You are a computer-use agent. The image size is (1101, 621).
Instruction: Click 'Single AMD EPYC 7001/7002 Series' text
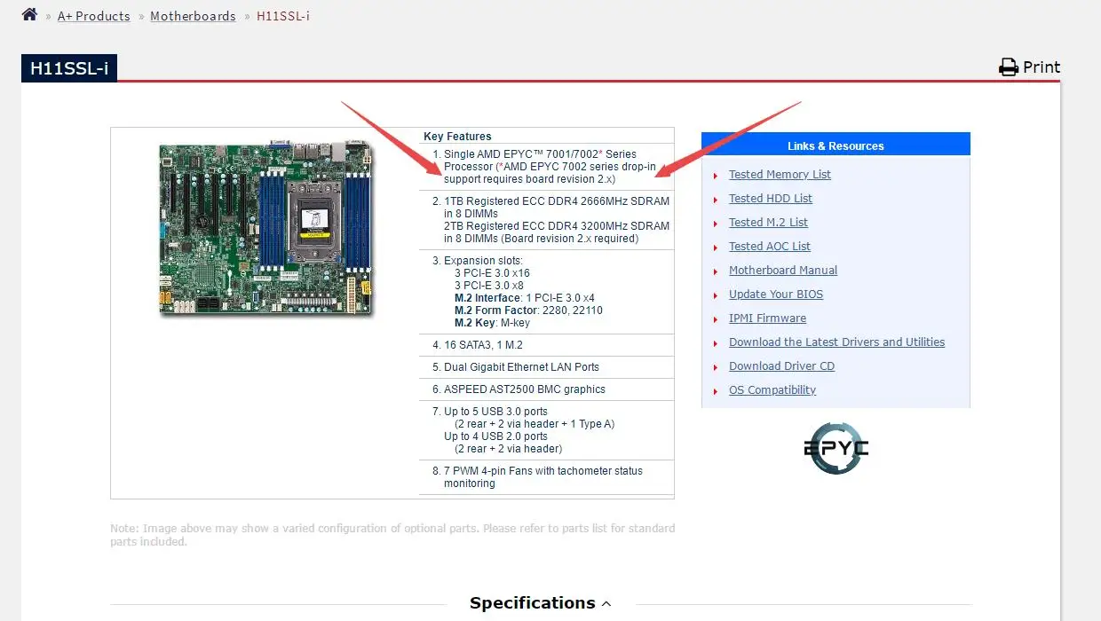(x=540, y=154)
